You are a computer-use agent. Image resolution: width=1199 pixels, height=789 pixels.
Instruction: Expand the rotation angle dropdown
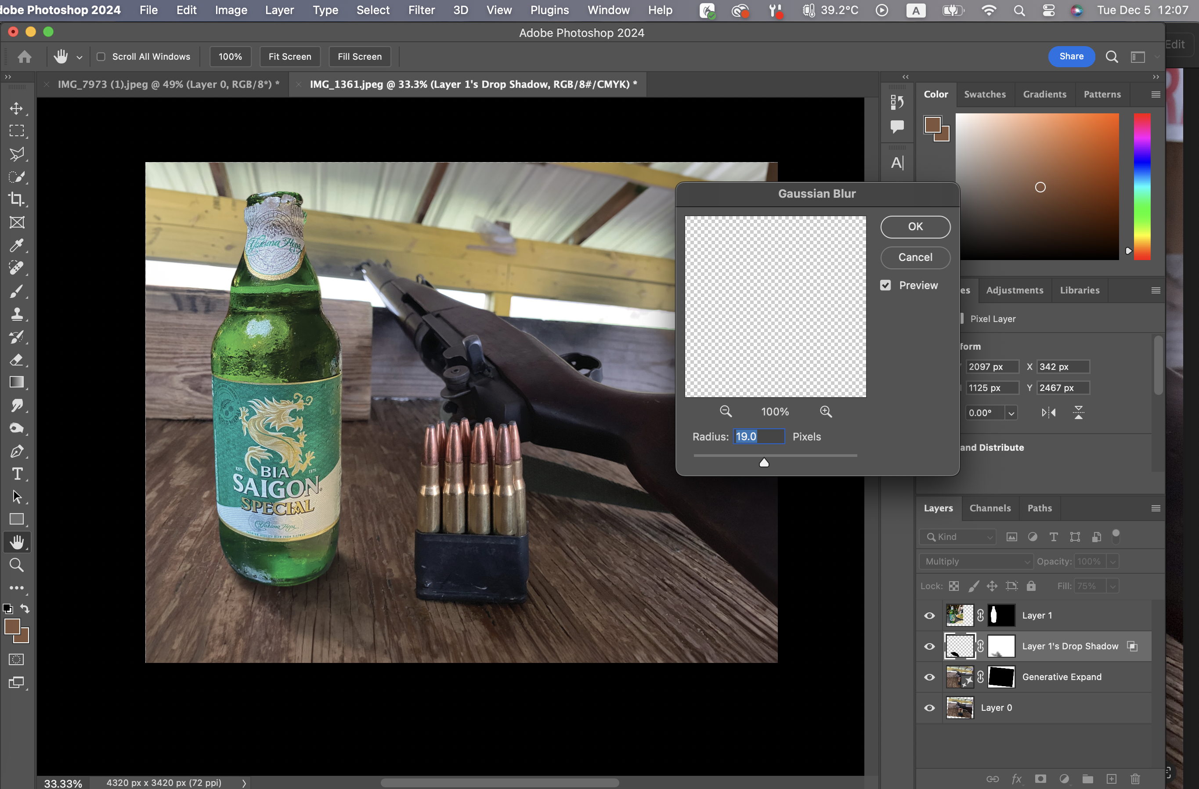click(1011, 413)
